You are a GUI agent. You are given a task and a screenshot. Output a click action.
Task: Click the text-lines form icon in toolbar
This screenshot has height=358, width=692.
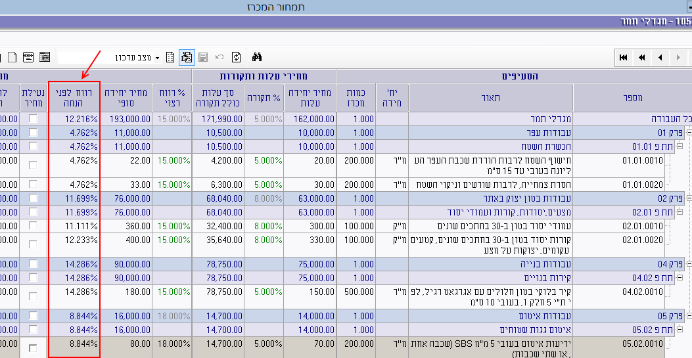(x=28, y=56)
